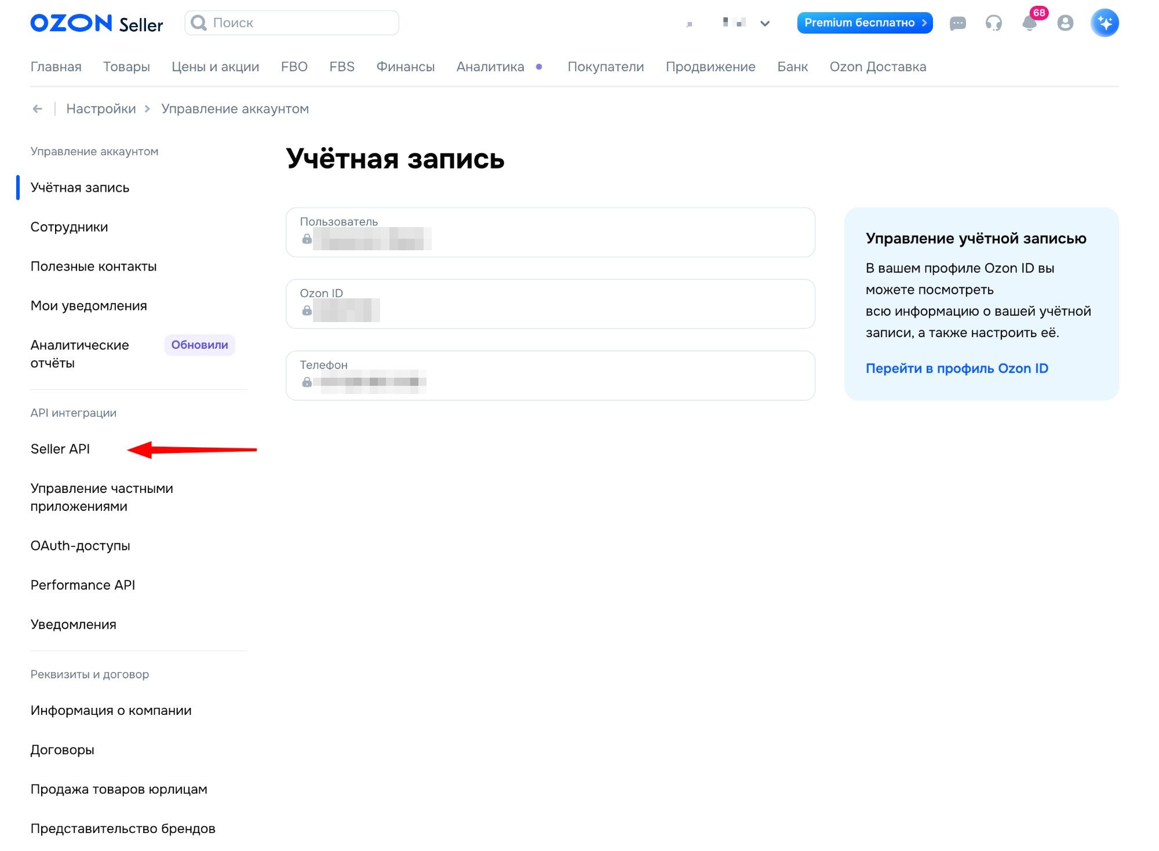Open Уведомления under API интеграции
Viewport: 1159px width, 851px height.
click(x=73, y=624)
